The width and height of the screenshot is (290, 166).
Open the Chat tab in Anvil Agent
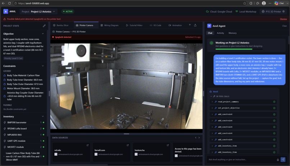pos(210,33)
